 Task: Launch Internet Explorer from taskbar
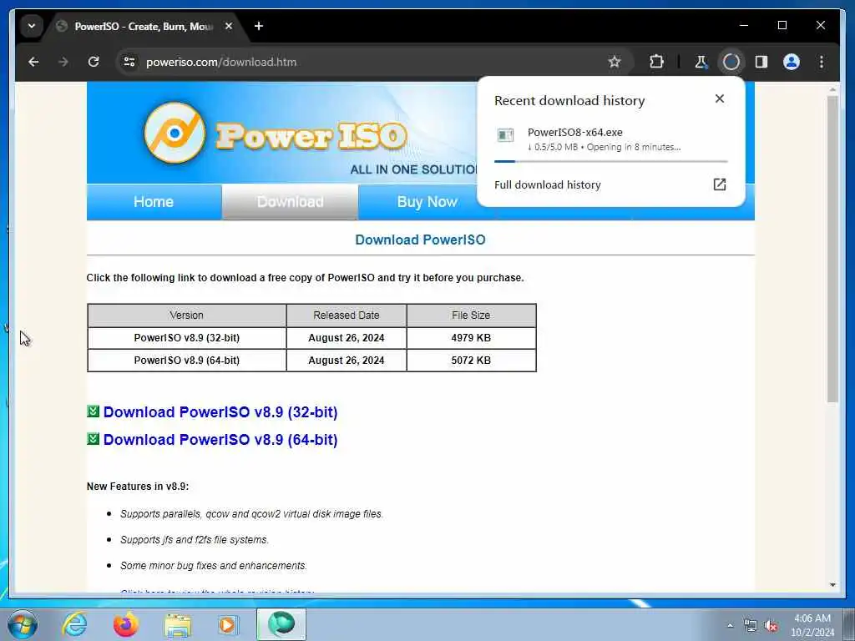[74, 624]
